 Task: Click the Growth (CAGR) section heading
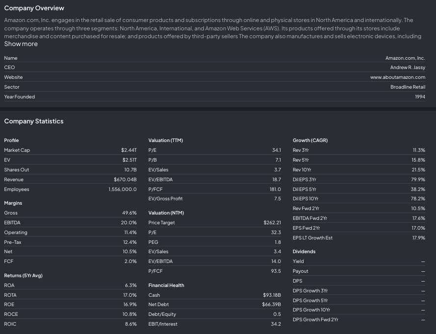coord(310,141)
